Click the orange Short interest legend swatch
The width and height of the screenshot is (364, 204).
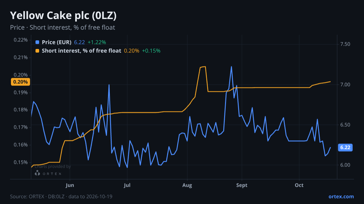click(37, 51)
